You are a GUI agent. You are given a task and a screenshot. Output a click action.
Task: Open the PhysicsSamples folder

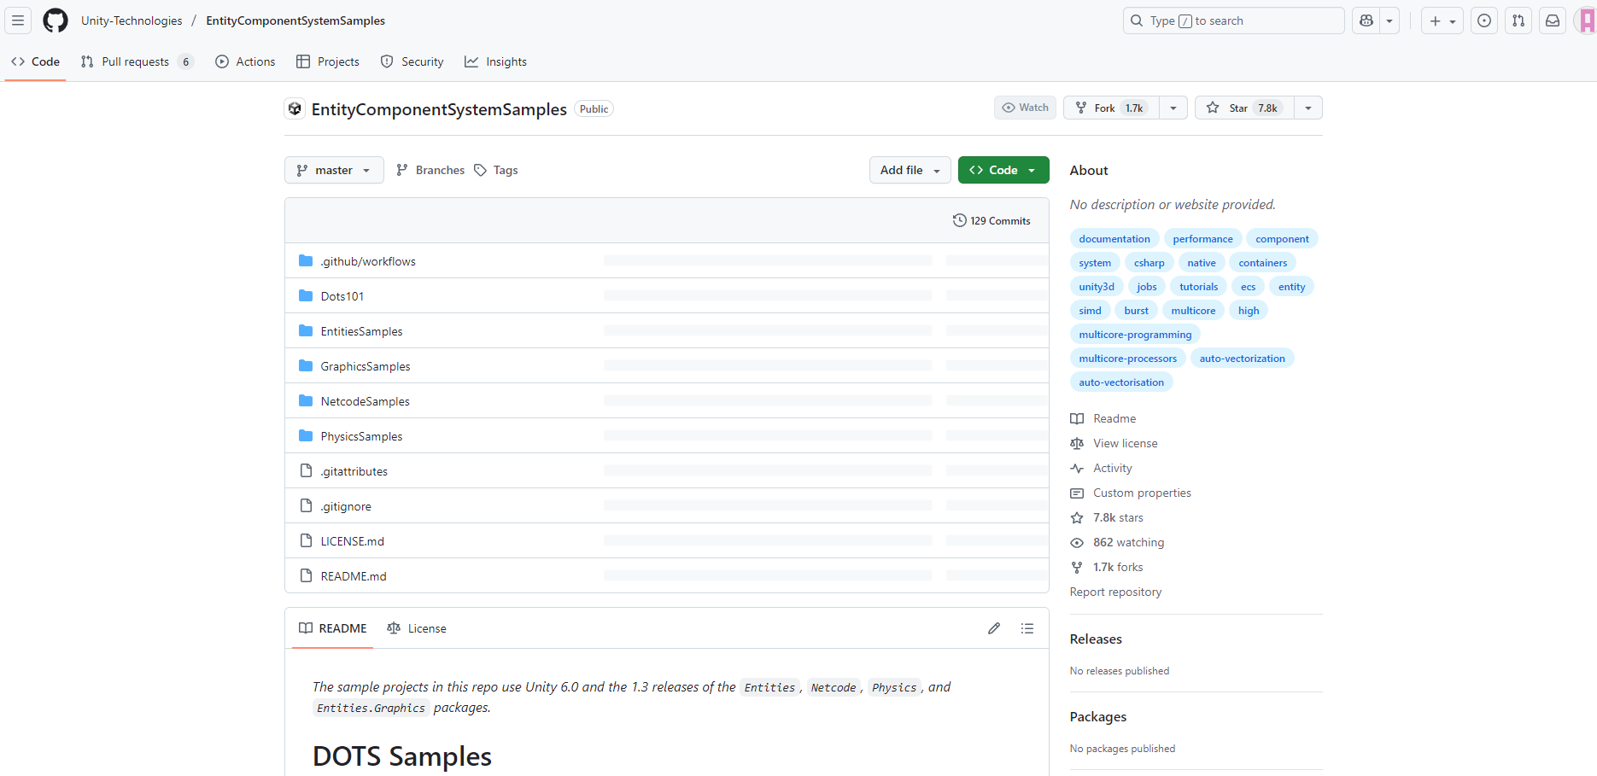pos(361,436)
